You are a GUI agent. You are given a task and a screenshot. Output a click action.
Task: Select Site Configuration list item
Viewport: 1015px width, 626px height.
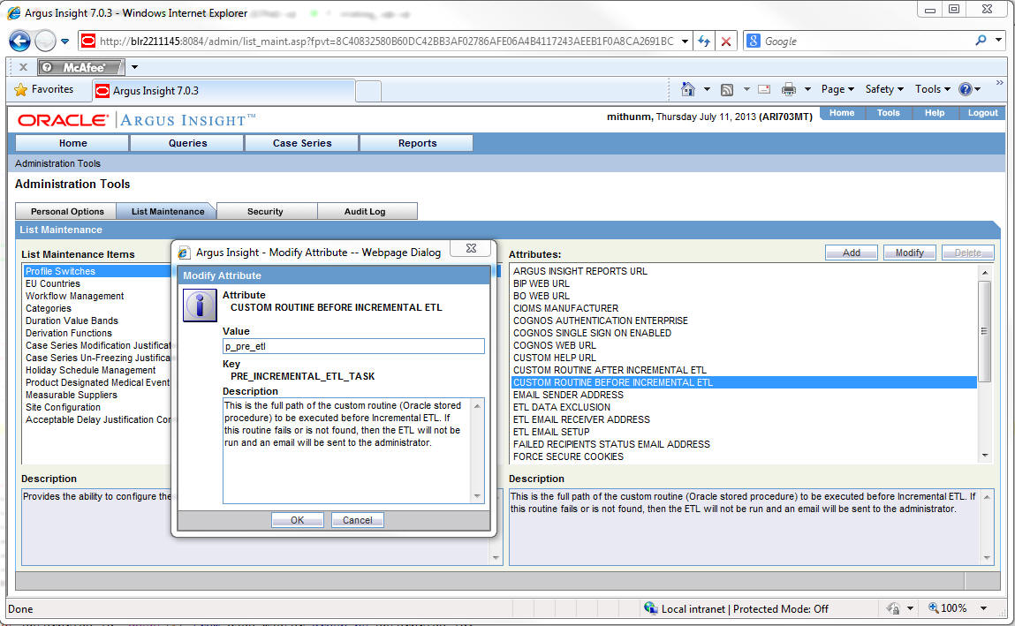63,407
